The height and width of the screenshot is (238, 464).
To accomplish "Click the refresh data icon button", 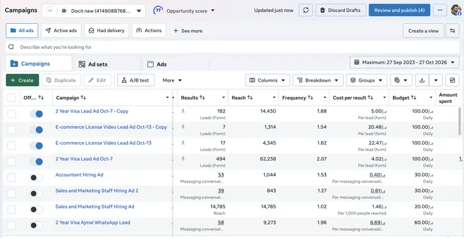I will [x=305, y=10].
